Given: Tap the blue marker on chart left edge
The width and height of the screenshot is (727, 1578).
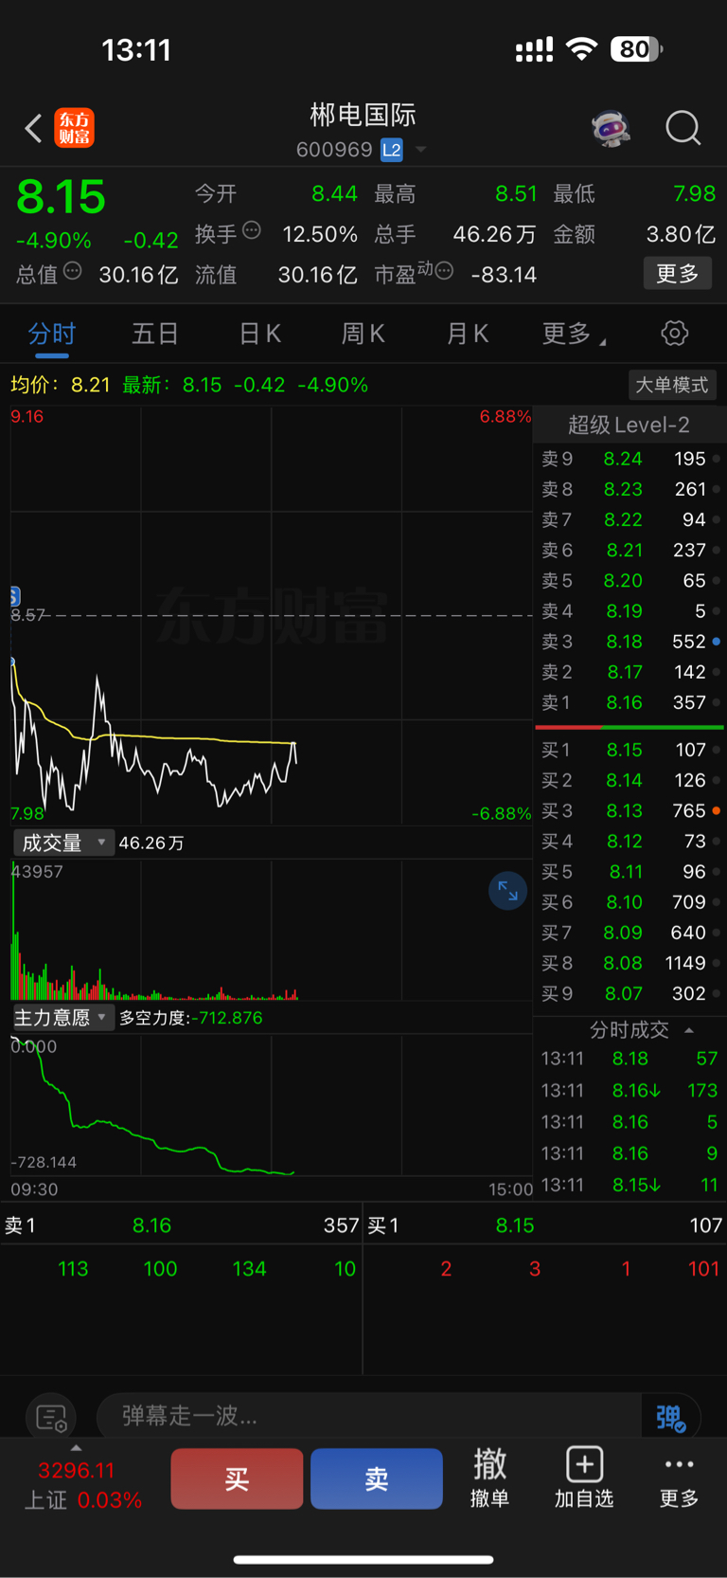Looking at the screenshot, I should click(14, 596).
